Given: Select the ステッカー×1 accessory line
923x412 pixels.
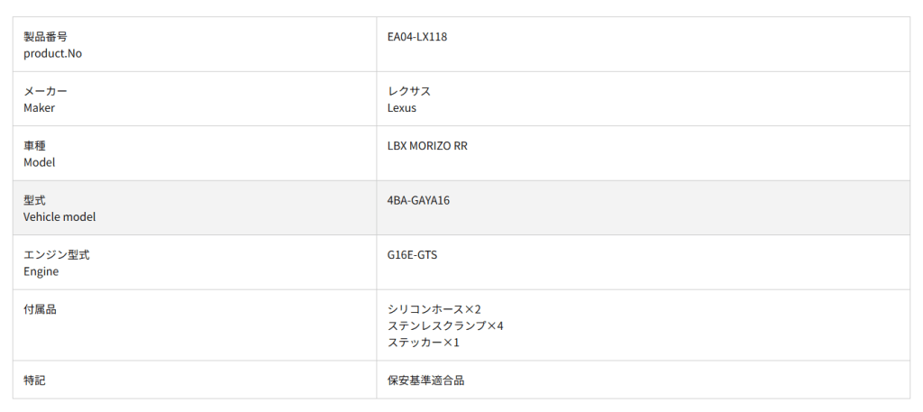Looking at the screenshot, I should click(x=424, y=342).
